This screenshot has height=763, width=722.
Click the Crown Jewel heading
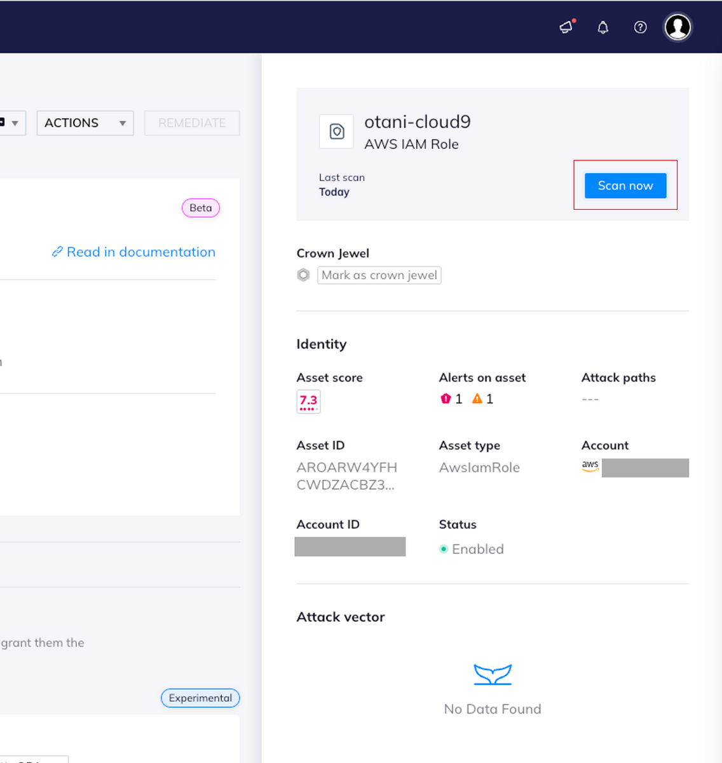(x=333, y=253)
